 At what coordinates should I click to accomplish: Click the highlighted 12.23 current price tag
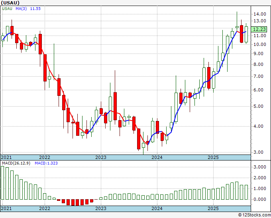pos(259,29)
